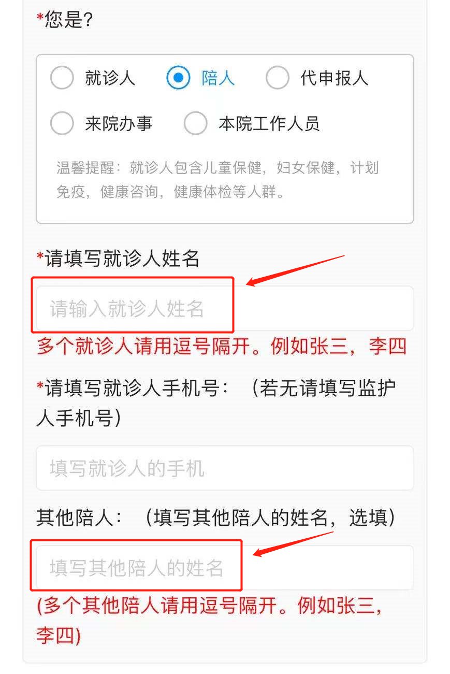Image resolution: width=450 pixels, height=674 pixels.
Task: Click red arrow pointing at other companions field
Action: [x=294, y=543]
